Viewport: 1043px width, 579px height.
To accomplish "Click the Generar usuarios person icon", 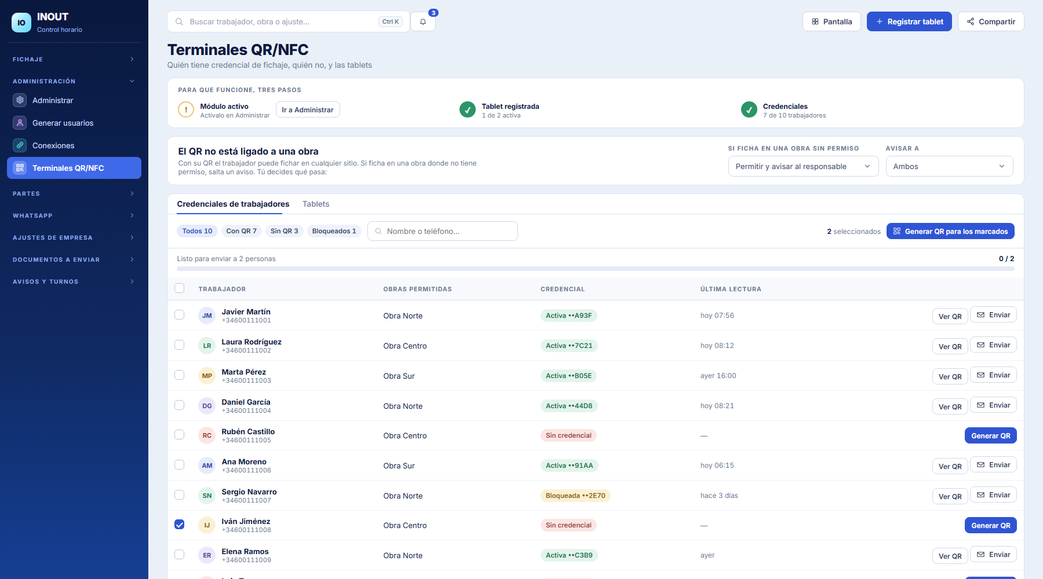I will coord(20,123).
